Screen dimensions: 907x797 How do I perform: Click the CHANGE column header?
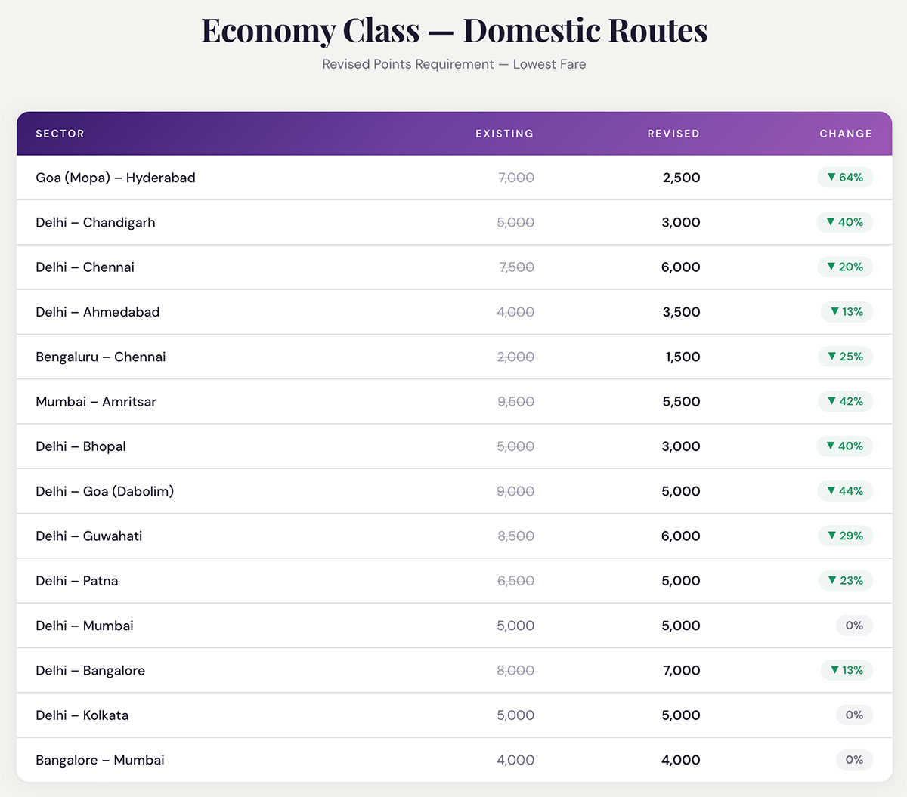845,134
